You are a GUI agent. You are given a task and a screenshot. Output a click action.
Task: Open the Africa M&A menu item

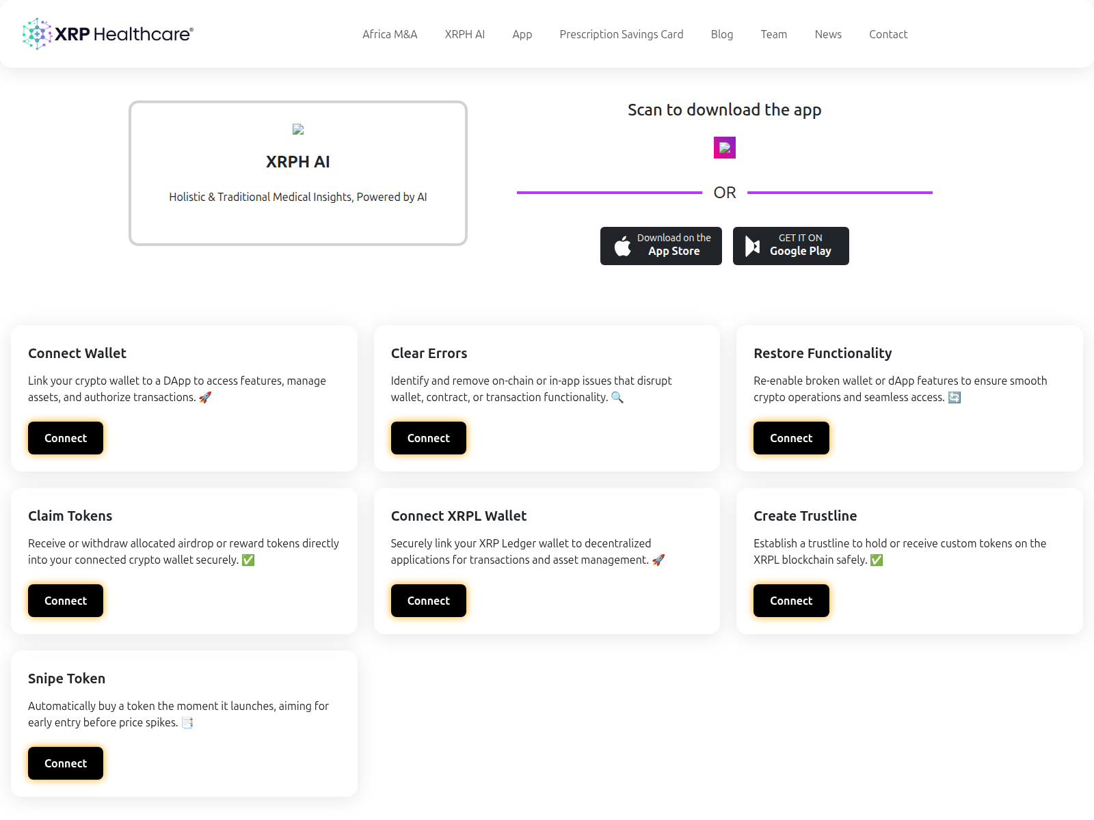click(390, 34)
